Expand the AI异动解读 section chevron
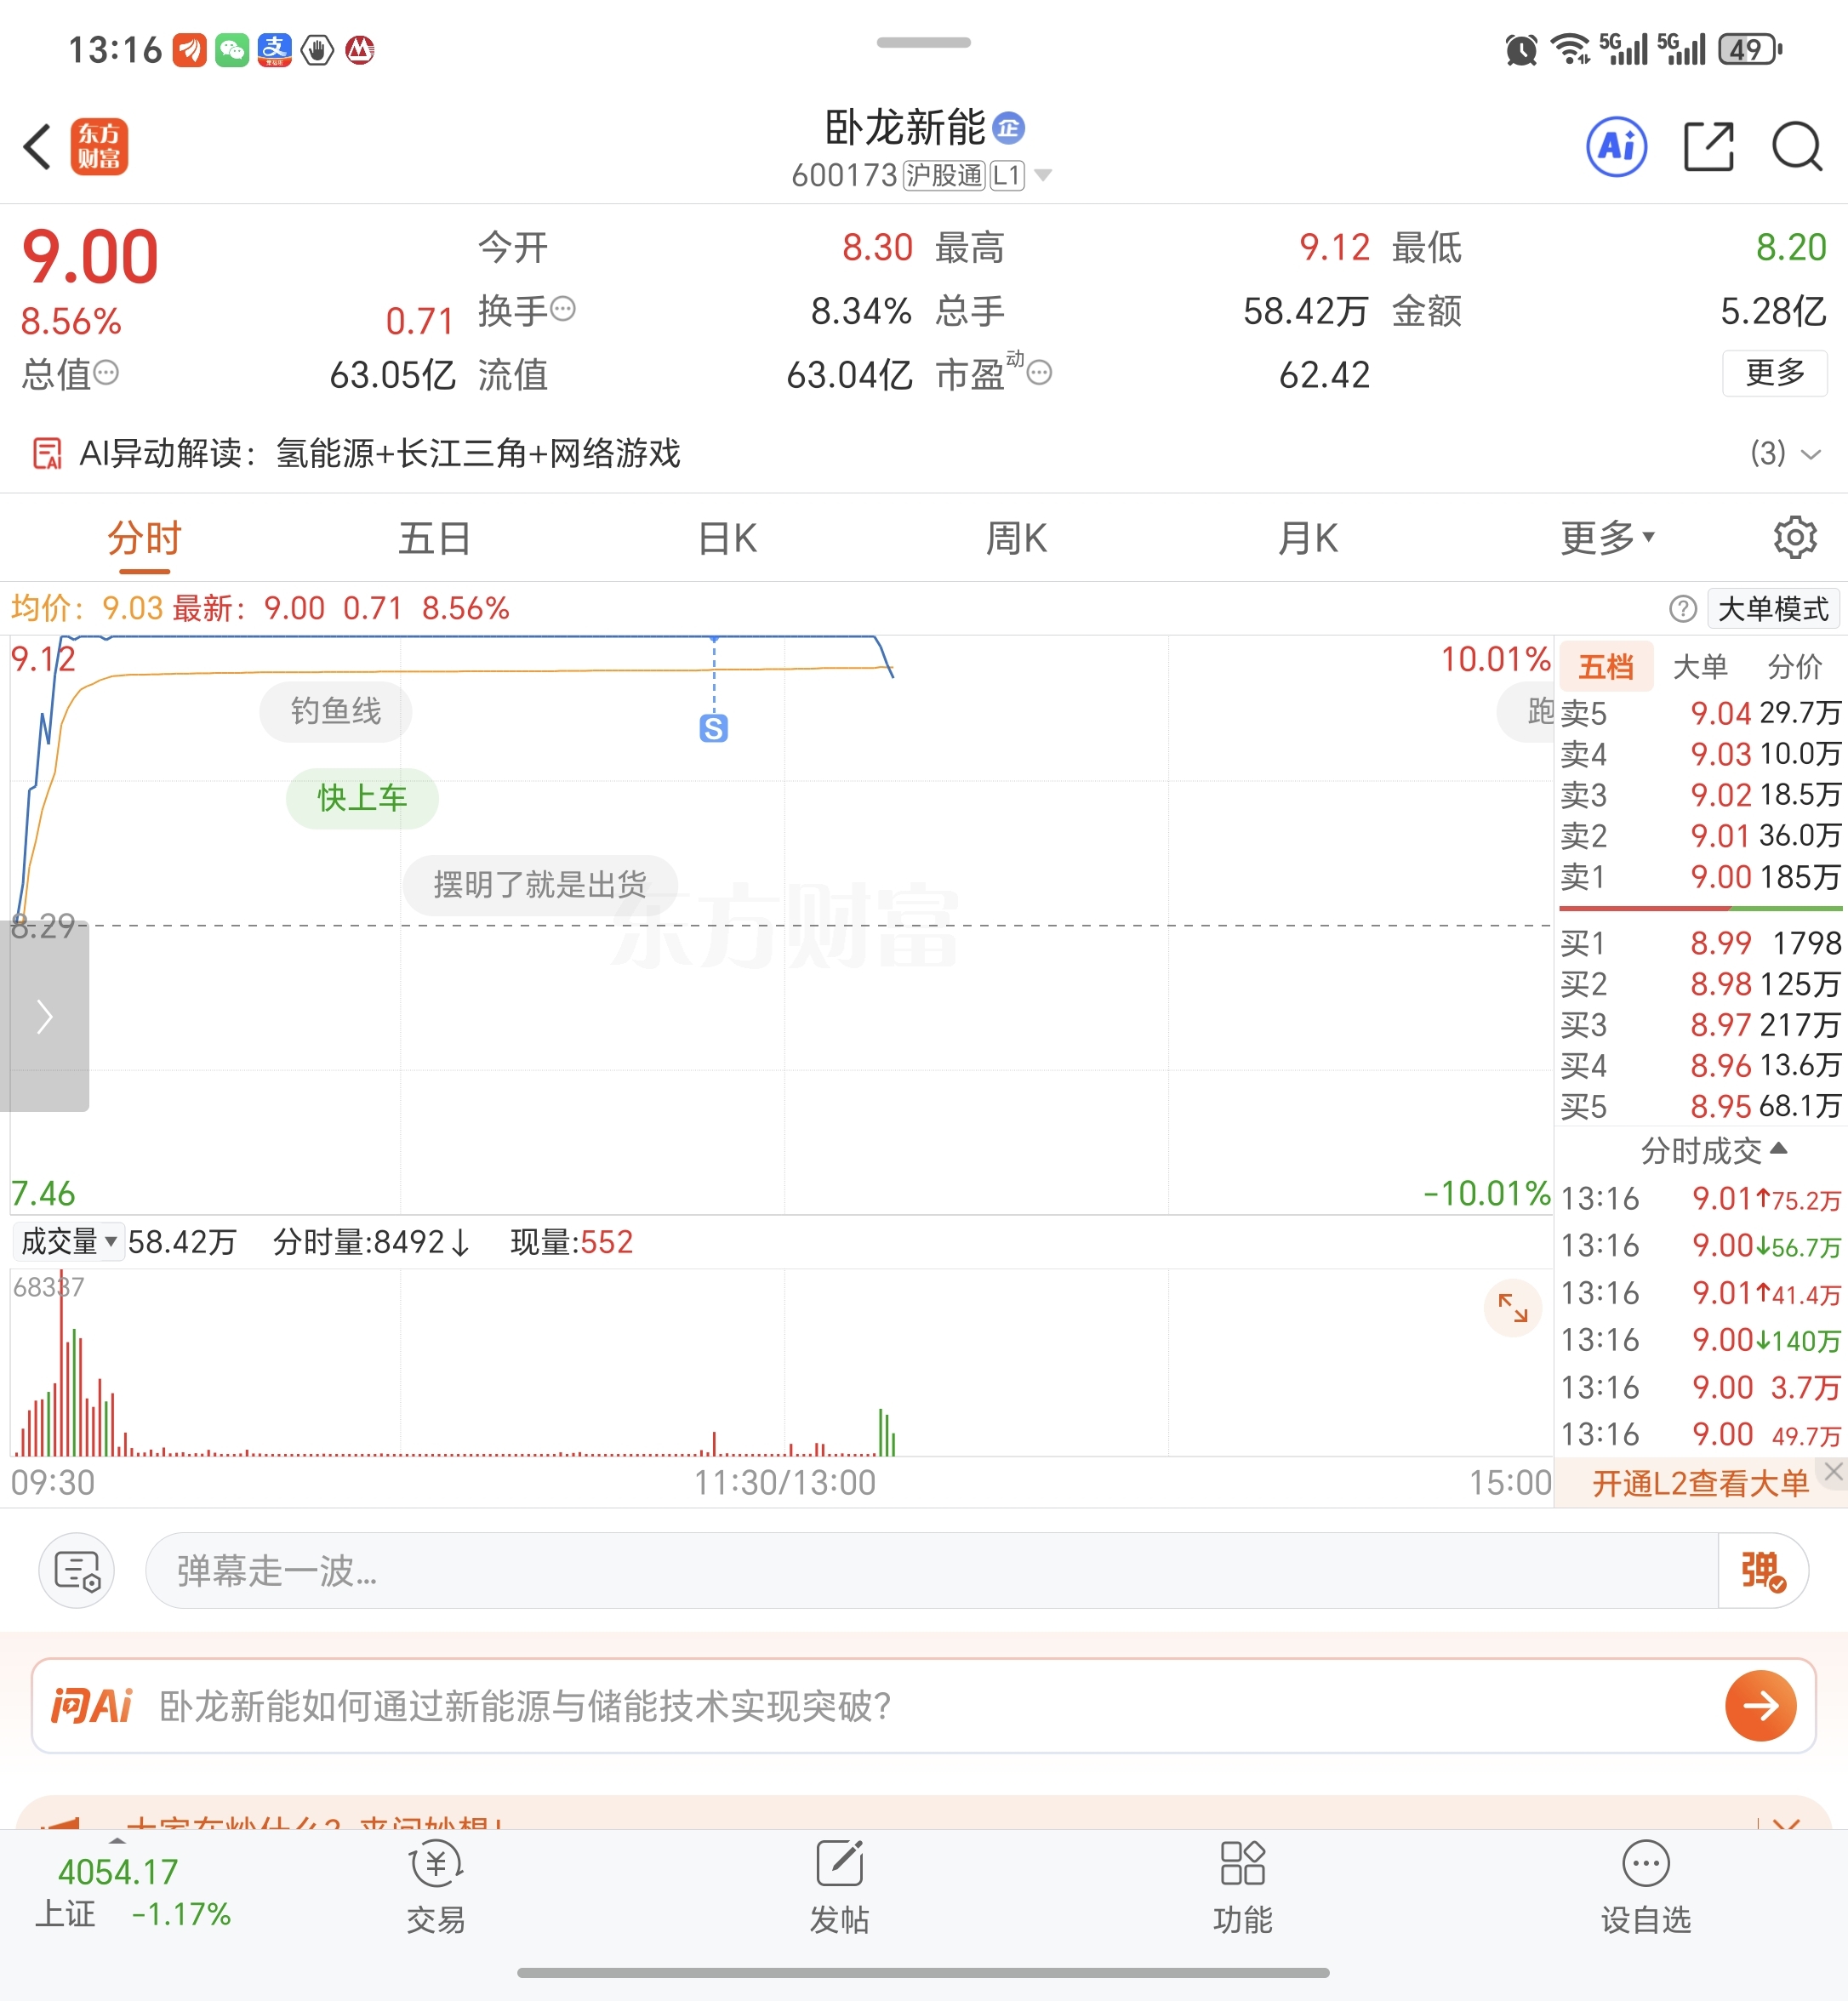This screenshot has height=2001, width=1848. (1810, 454)
